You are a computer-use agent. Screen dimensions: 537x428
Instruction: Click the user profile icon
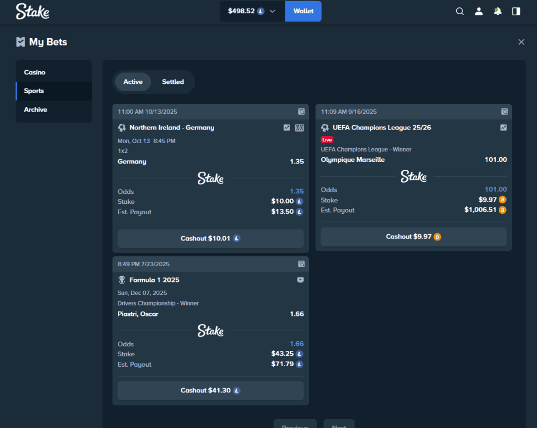[479, 11]
